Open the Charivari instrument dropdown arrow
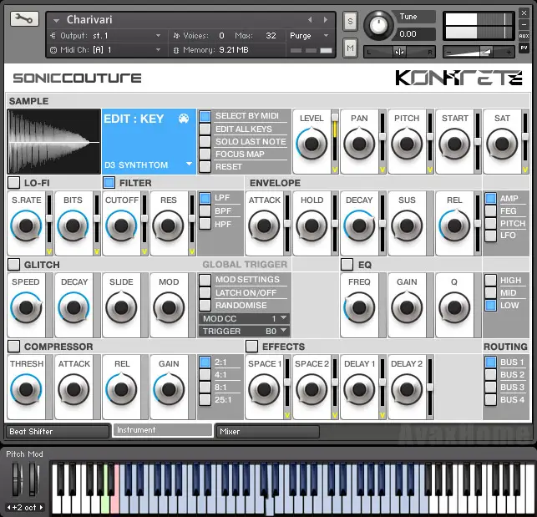 click(56, 21)
